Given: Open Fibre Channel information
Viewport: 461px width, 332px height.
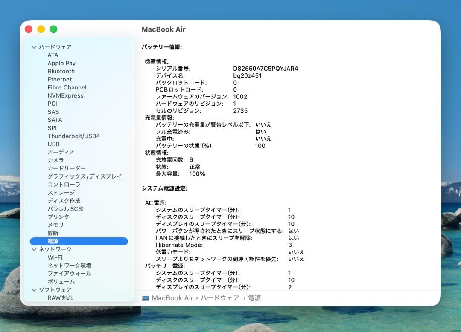Looking at the screenshot, I should (67, 87).
